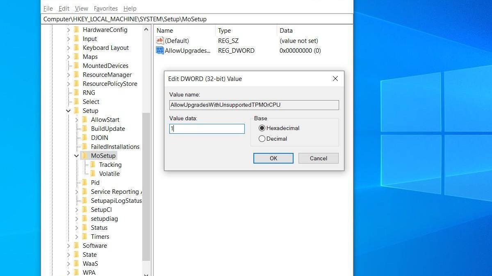Confirm the DWORD edit with OK

[273, 158]
